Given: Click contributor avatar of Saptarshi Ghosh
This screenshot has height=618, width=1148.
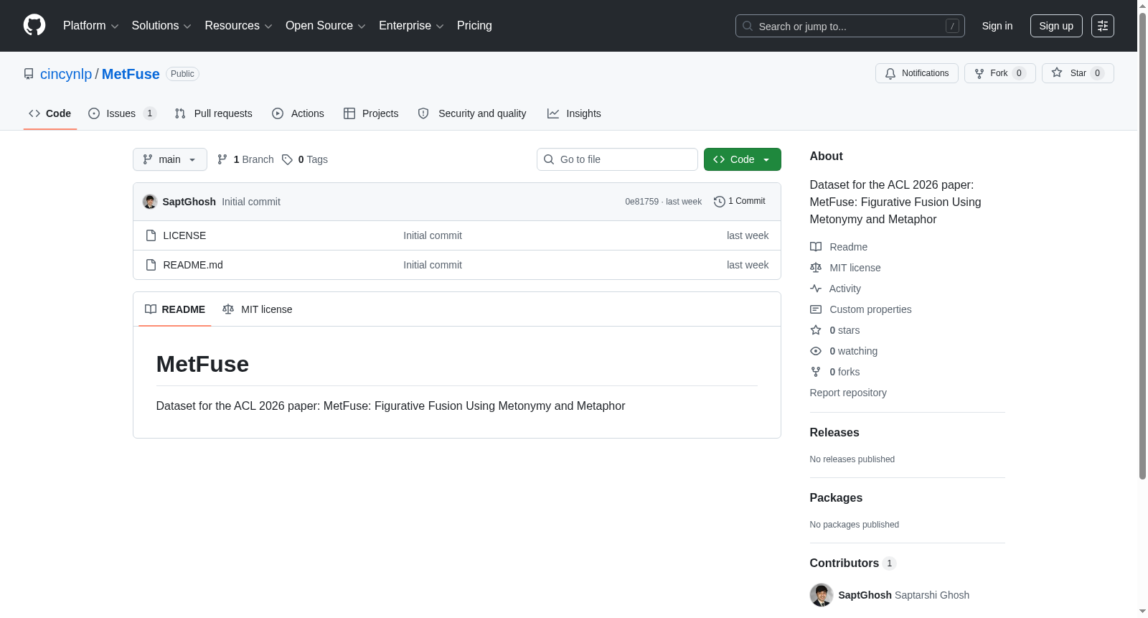Looking at the screenshot, I should tap(822, 595).
